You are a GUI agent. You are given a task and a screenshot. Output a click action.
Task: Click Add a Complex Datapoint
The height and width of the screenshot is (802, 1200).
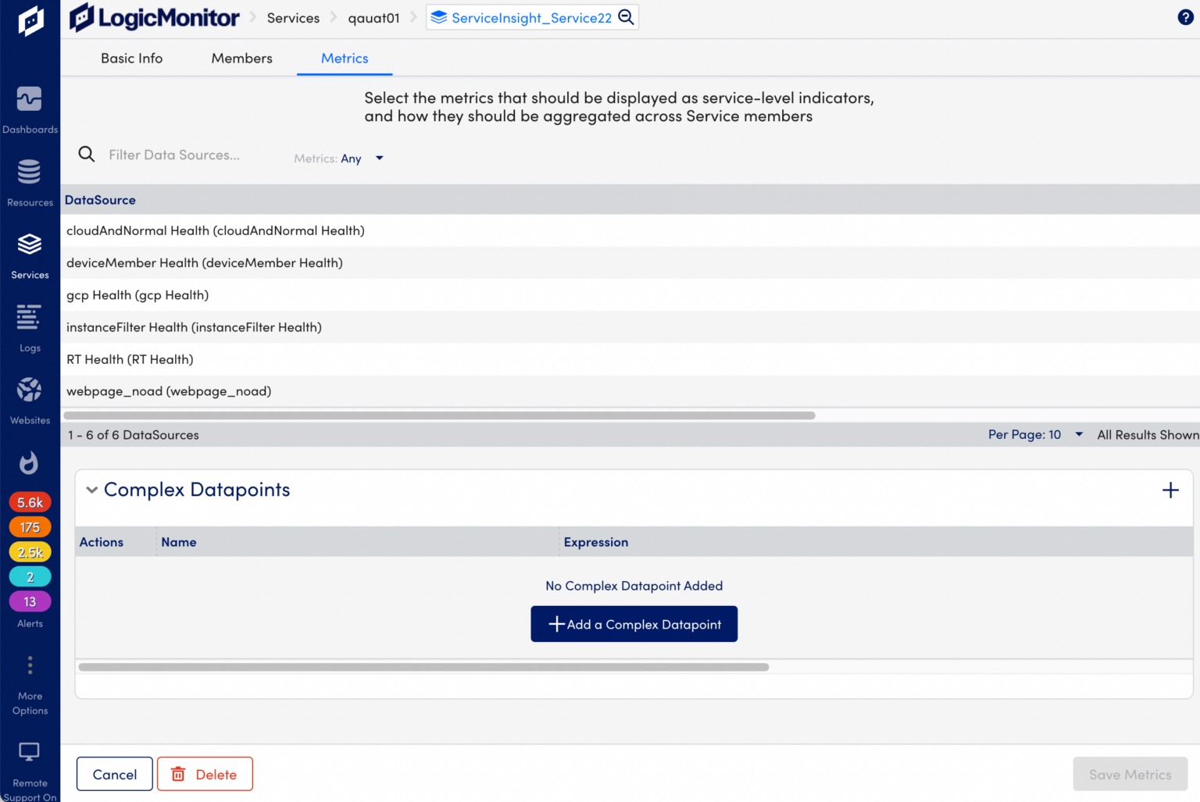[x=634, y=624]
